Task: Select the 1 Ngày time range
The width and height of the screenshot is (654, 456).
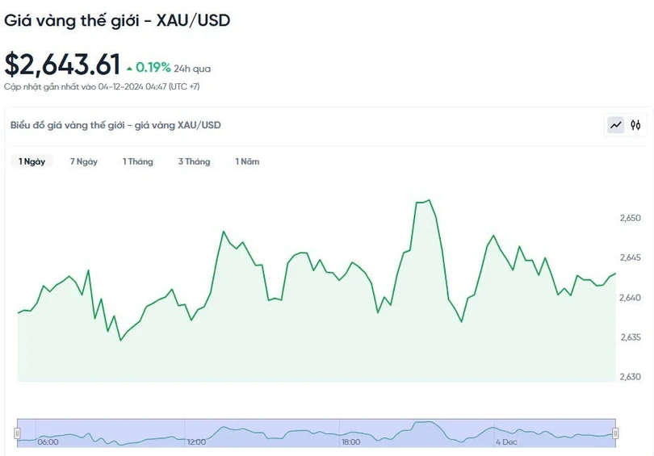Action: [x=32, y=161]
